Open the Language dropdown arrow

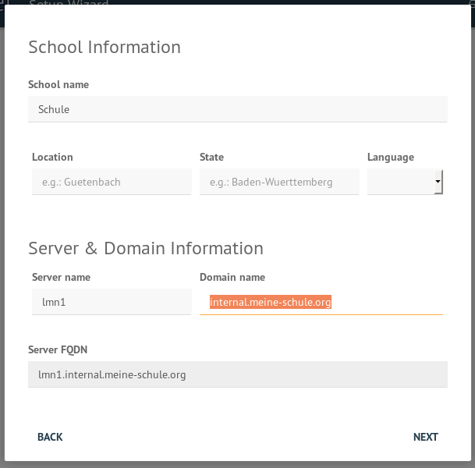click(438, 183)
